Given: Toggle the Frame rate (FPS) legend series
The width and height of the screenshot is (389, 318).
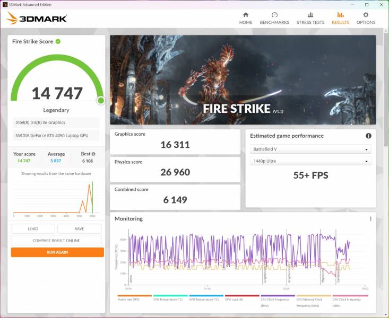Looking at the screenshot, I should click(x=134, y=298).
